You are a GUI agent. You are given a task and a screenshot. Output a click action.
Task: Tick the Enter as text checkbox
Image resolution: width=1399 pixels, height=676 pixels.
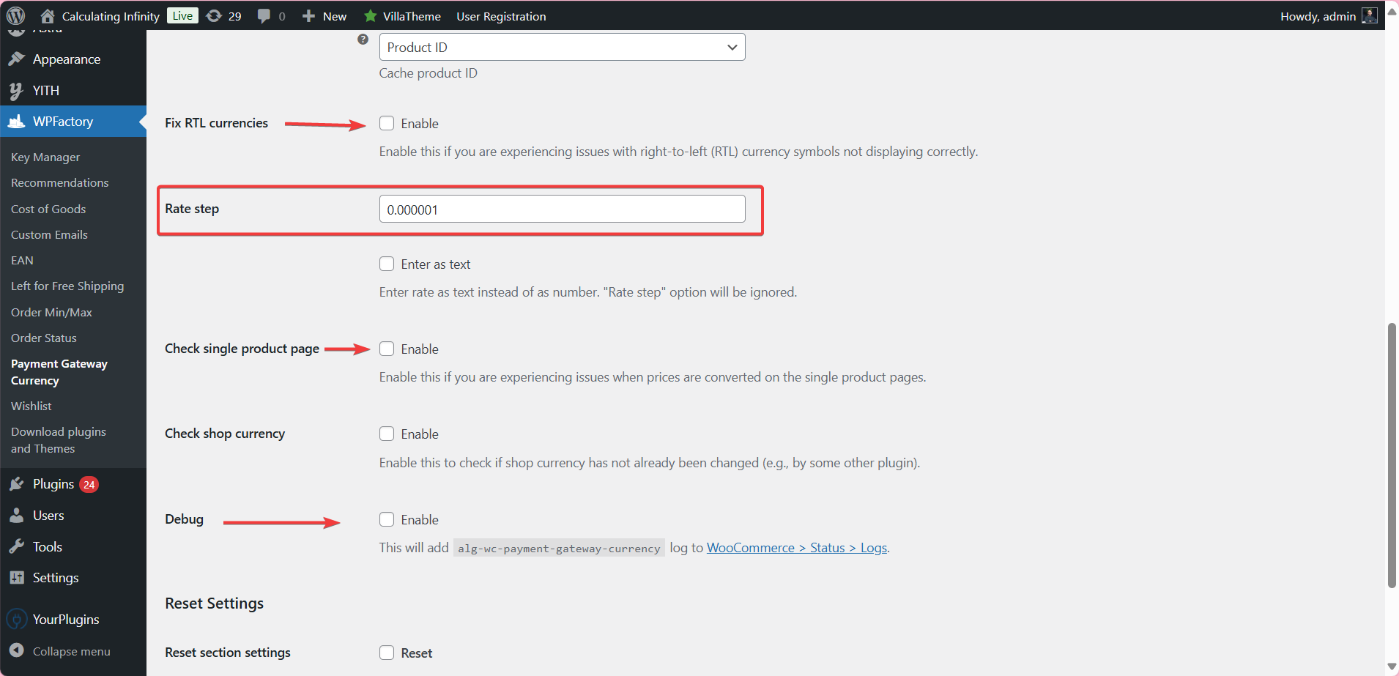click(387, 264)
